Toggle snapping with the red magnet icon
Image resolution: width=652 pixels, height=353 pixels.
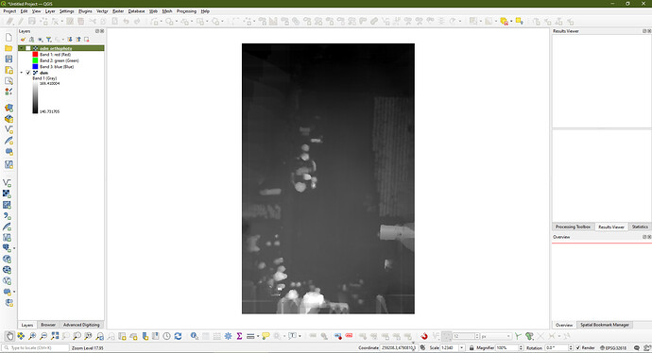423,336
